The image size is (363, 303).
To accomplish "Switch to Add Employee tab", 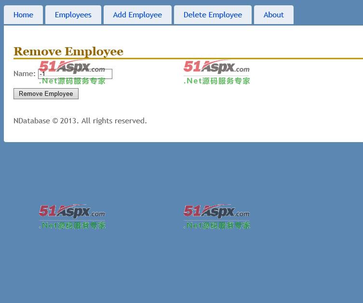I will click(137, 15).
